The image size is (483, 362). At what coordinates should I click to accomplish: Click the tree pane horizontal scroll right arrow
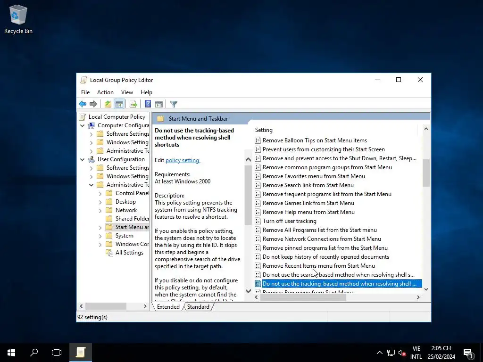[x=145, y=306]
